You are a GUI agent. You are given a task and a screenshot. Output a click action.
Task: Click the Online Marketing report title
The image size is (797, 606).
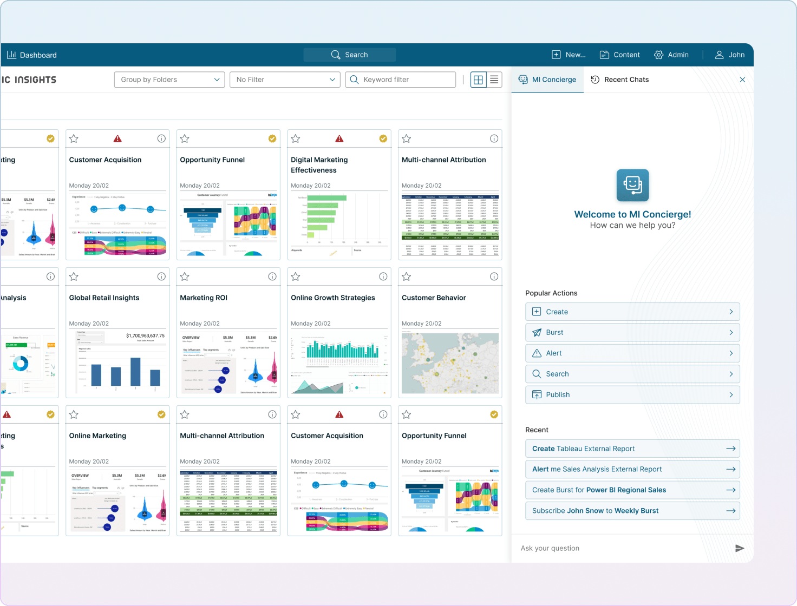(x=97, y=436)
